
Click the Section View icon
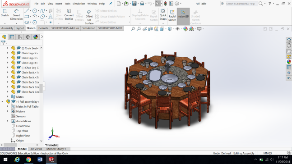point(150,29)
